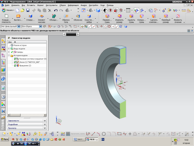Select the Trim Body tool icon
This screenshot has width=194, height=146.
[66, 18]
